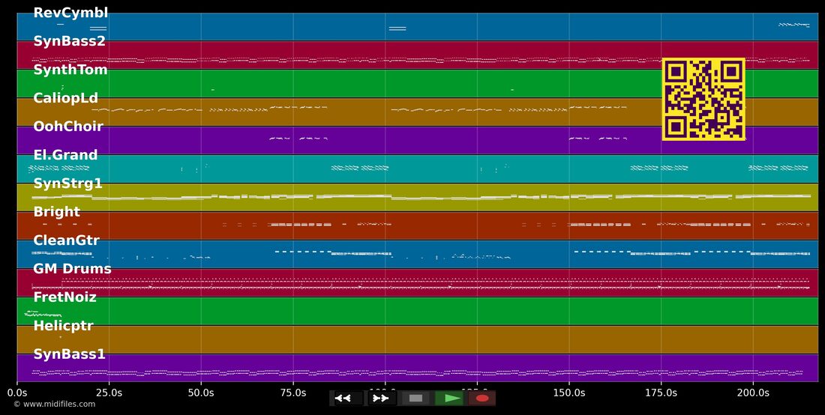Click the 50.0s time axis label
Image resolution: width=825 pixels, height=415 pixels.
coord(201,393)
